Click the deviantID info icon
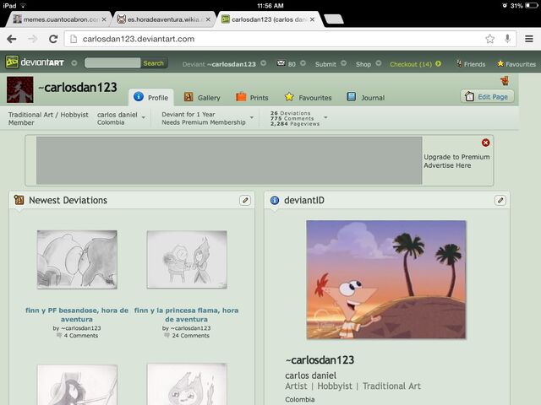The image size is (541, 405). click(x=275, y=200)
